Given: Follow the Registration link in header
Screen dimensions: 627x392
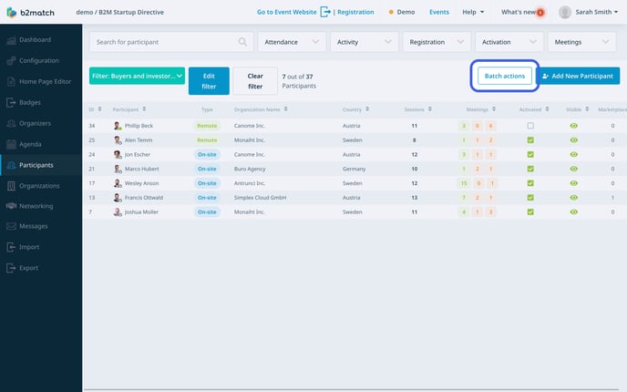Looking at the screenshot, I should 355,12.
